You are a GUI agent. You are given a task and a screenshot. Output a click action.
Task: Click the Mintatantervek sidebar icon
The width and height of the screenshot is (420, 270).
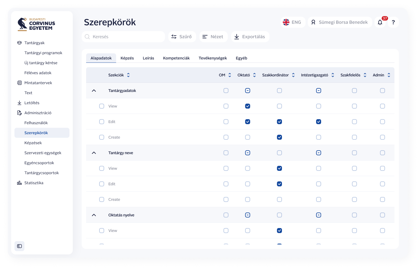coord(19,83)
